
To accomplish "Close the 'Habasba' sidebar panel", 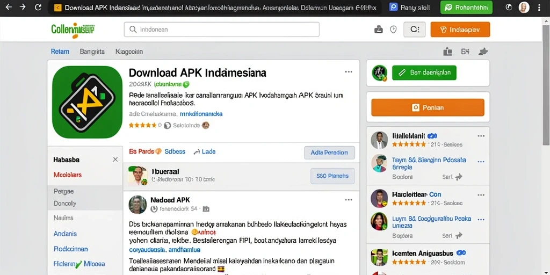I will tap(115, 160).
